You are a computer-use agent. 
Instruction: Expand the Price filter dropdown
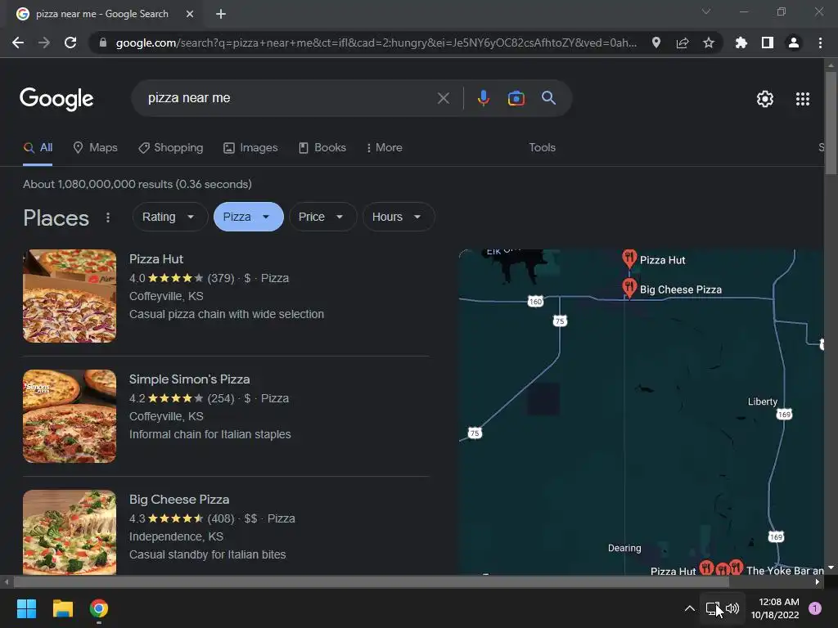(x=322, y=217)
